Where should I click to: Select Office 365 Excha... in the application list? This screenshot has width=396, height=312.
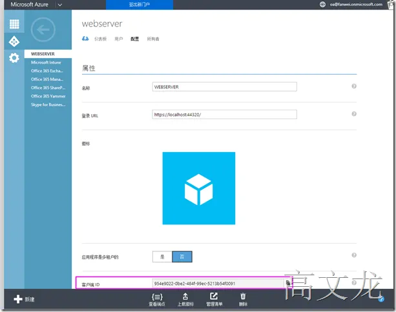(48, 71)
